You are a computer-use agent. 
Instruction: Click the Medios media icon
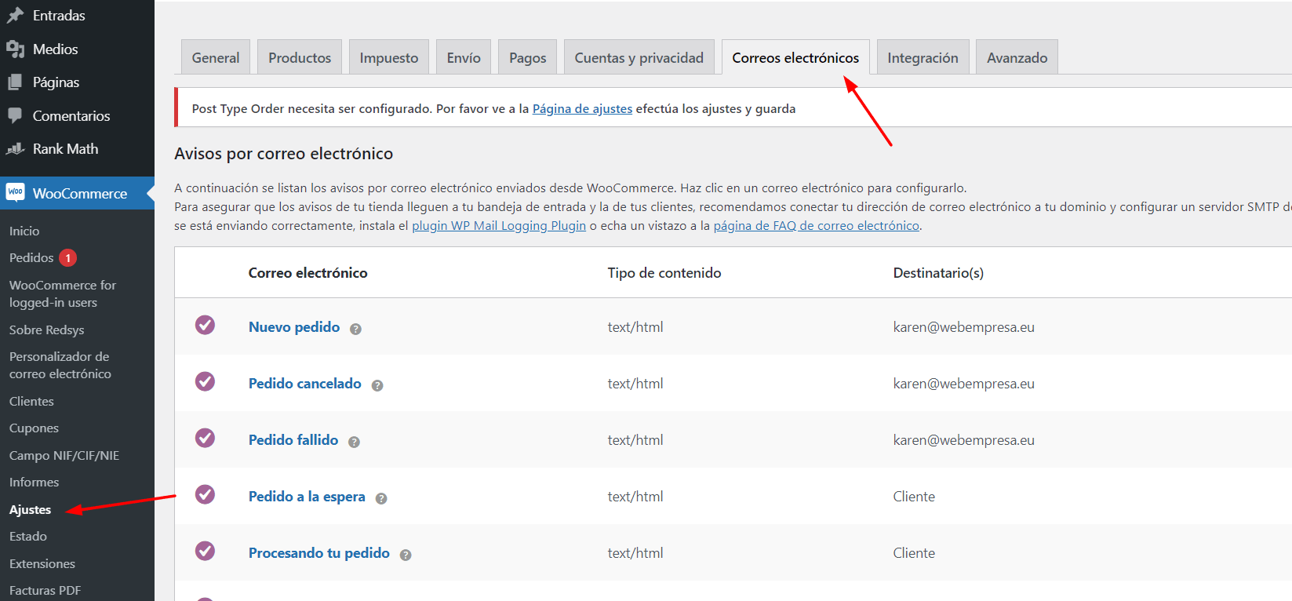point(15,49)
